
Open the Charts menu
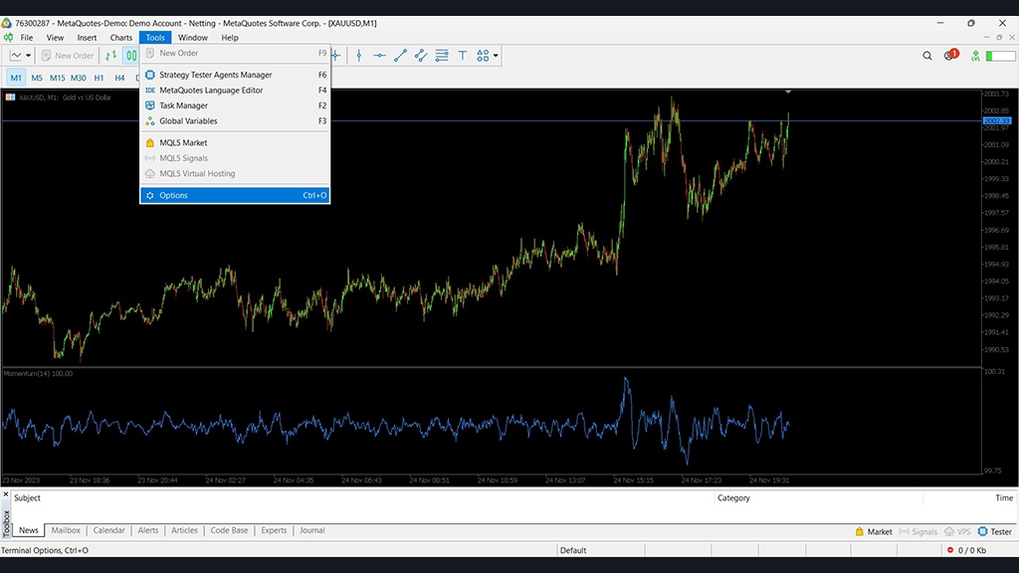click(120, 38)
